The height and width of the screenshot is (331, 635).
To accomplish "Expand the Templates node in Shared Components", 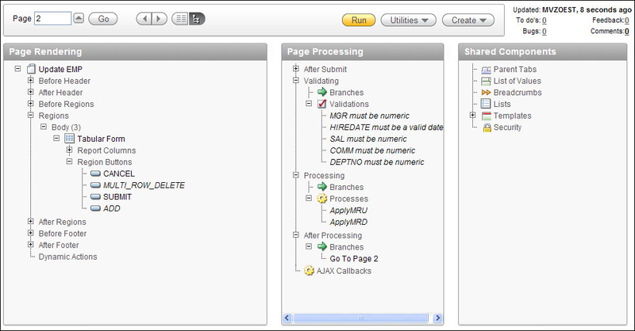I will [472, 115].
